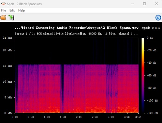Click the window title Spek - 2 Blank Space.wav
The image size is (162, 123).
tap(24, 4)
